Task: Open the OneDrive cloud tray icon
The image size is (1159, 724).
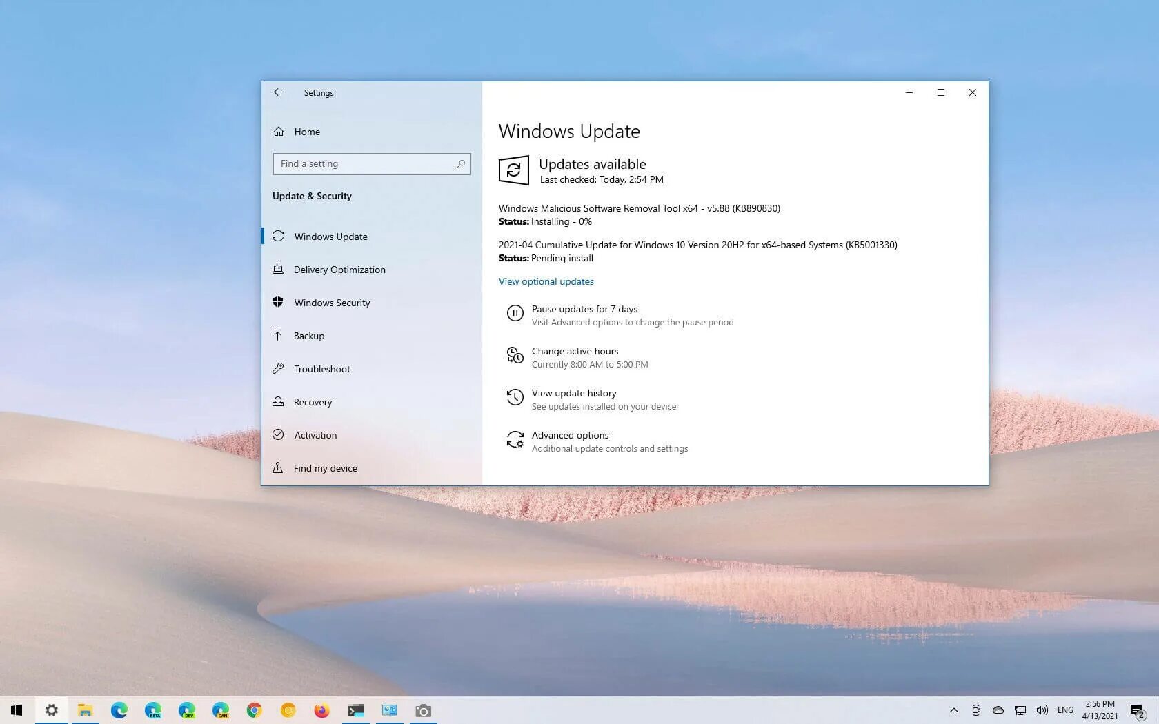Action: click(998, 710)
